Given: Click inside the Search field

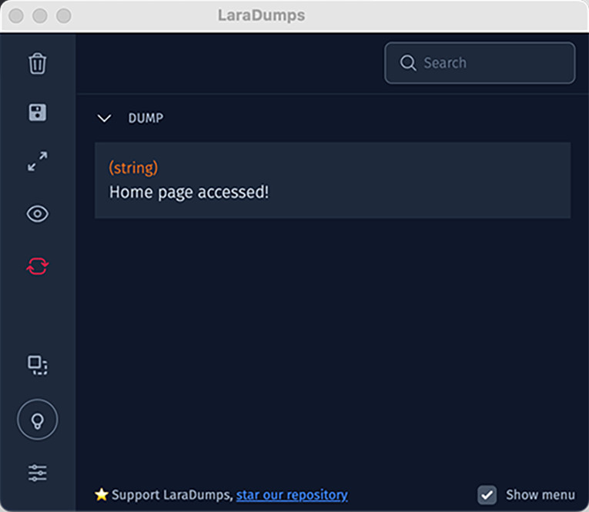Looking at the screenshot, I should (480, 62).
